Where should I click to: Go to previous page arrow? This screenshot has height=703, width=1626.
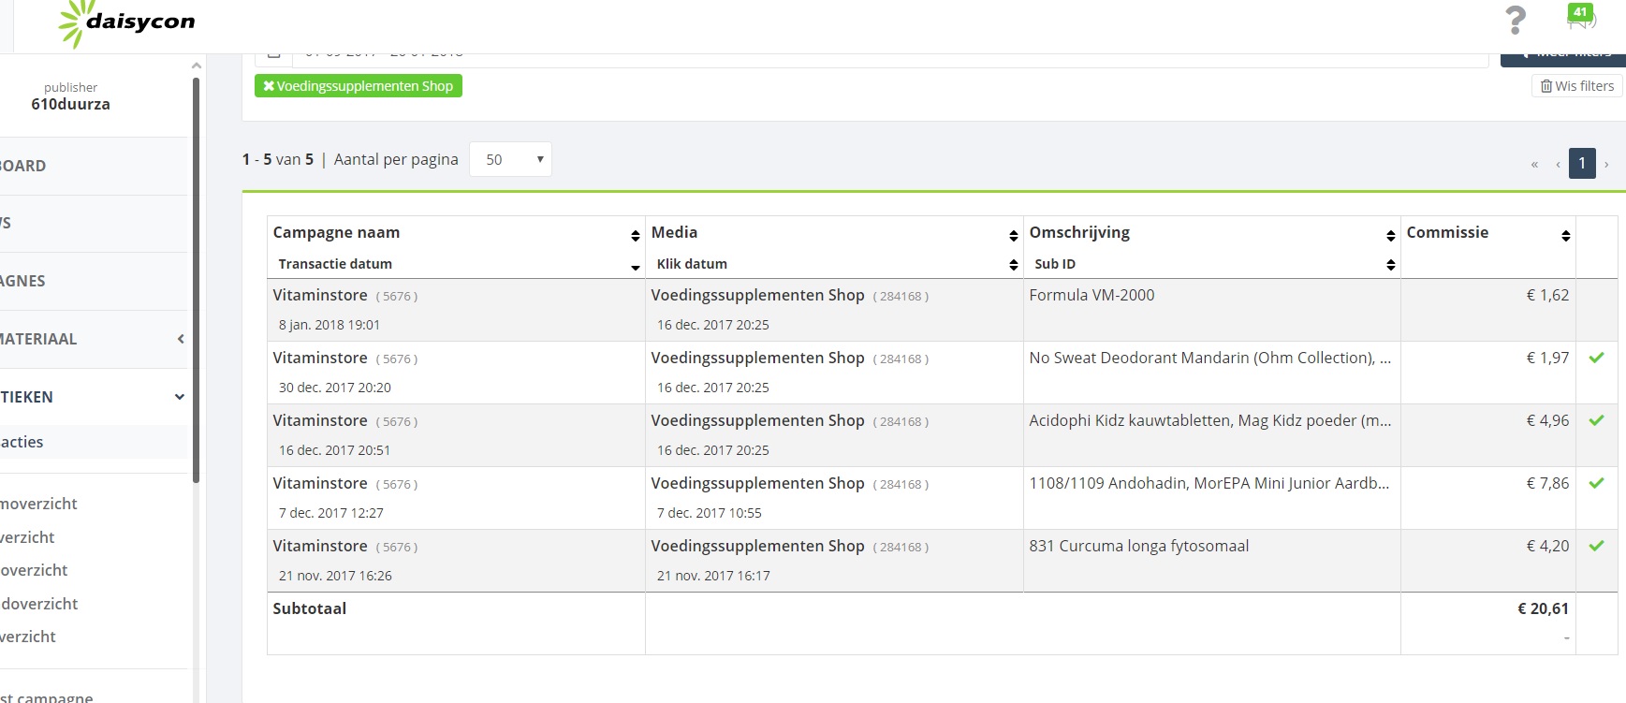click(x=1558, y=164)
